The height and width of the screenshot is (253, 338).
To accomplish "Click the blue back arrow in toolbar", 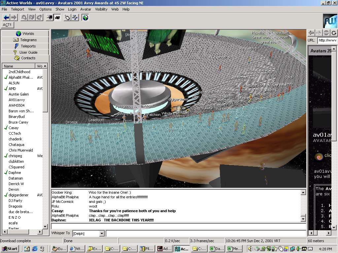I will coord(6,17).
